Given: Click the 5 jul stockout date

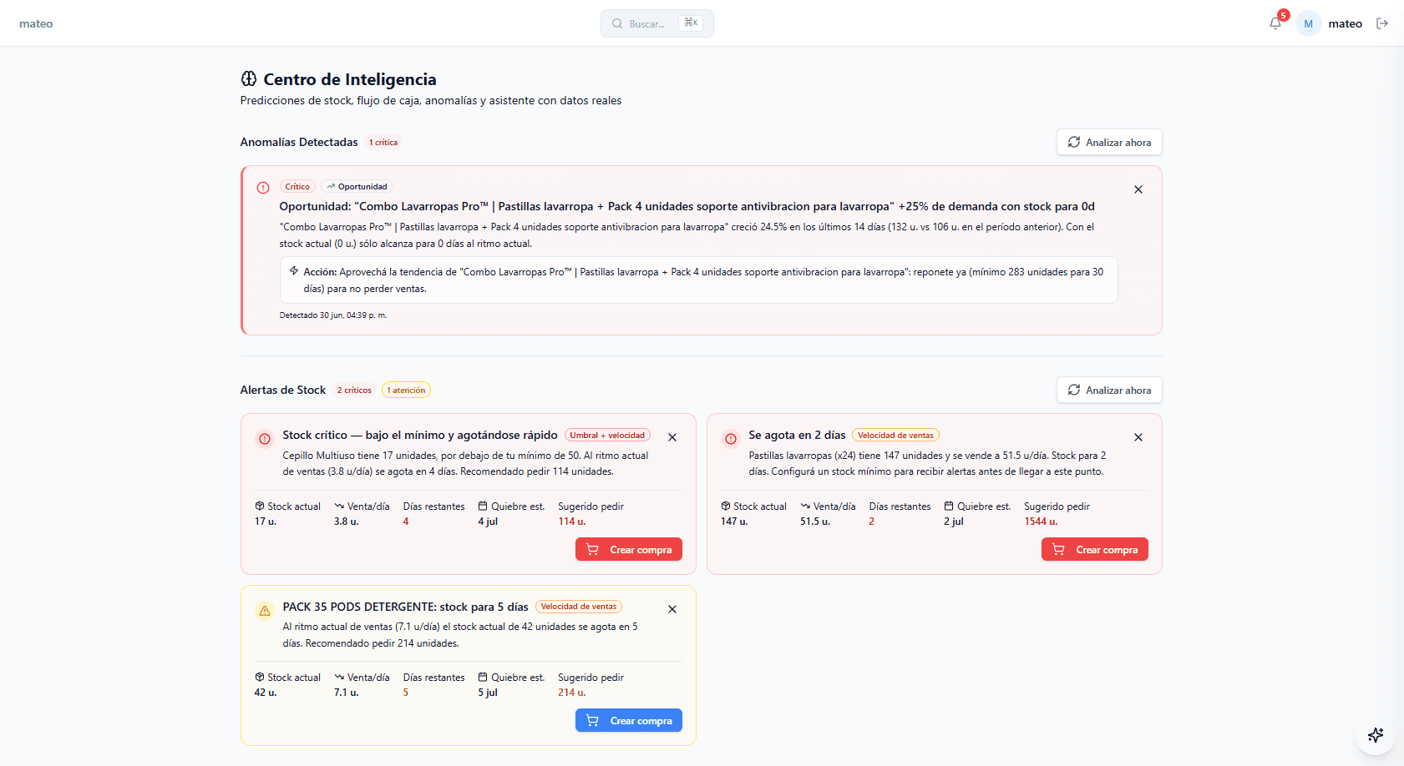Looking at the screenshot, I should [x=488, y=693].
